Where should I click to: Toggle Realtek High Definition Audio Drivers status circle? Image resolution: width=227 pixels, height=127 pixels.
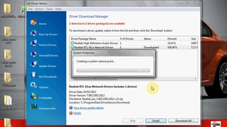[x=72, y=43]
